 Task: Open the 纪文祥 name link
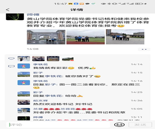click(41, 101)
